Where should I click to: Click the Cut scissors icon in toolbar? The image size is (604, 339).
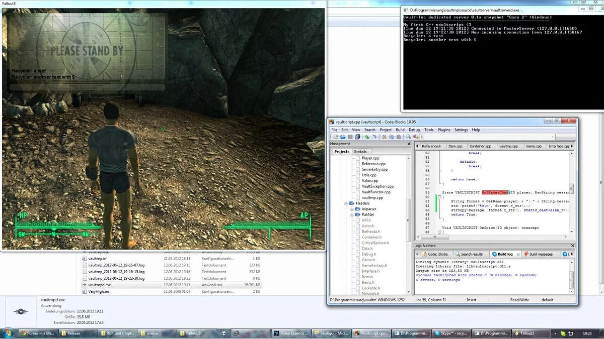click(384, 137)
